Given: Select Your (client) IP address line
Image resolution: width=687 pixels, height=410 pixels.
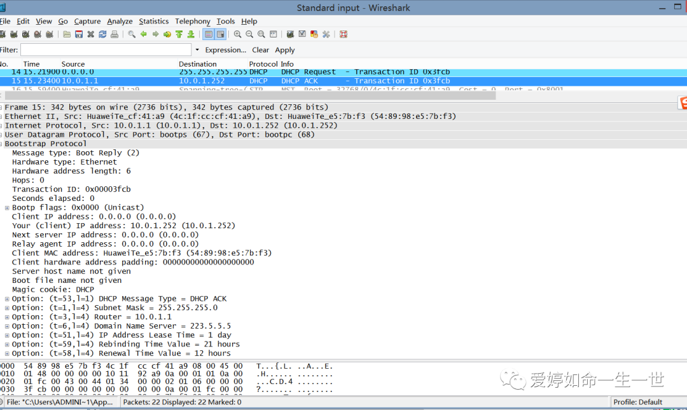Looking at the screenshot, I should [x=123, y=226].
